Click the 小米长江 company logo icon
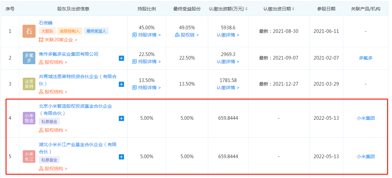Viewport: 392px width, 178px height. (x=29, y=157)
